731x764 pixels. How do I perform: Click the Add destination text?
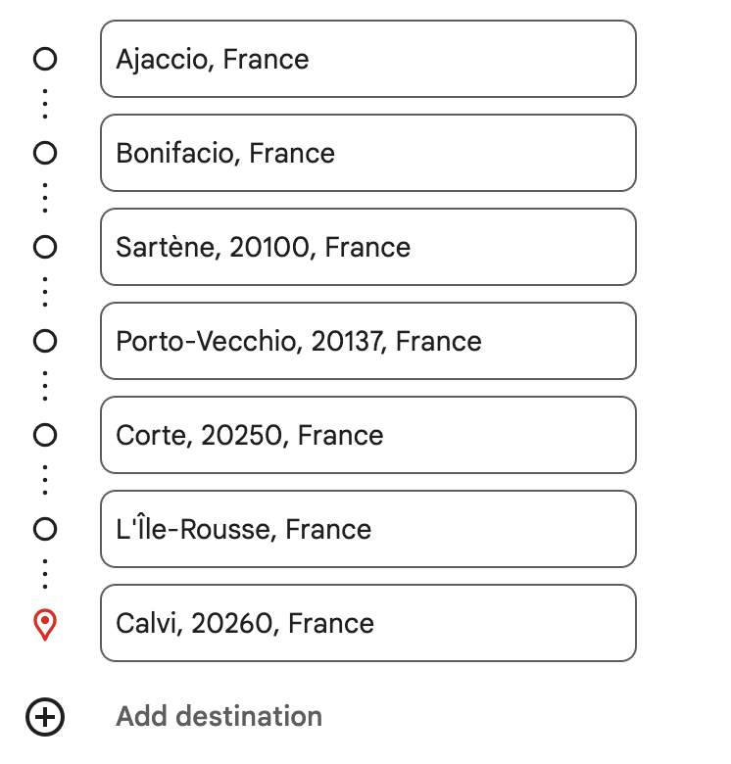(x=219, y=717)
